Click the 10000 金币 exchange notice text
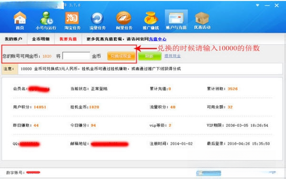Image resolution: width=286 pixels, height=179 pixels. 101,69
